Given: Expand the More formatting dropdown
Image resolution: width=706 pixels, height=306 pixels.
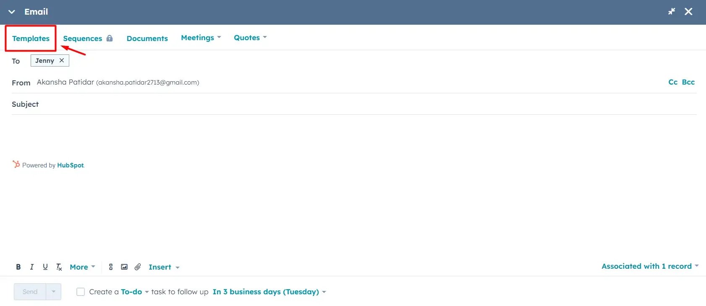Looking at the screenshot, I should click(x=82, y=267).
